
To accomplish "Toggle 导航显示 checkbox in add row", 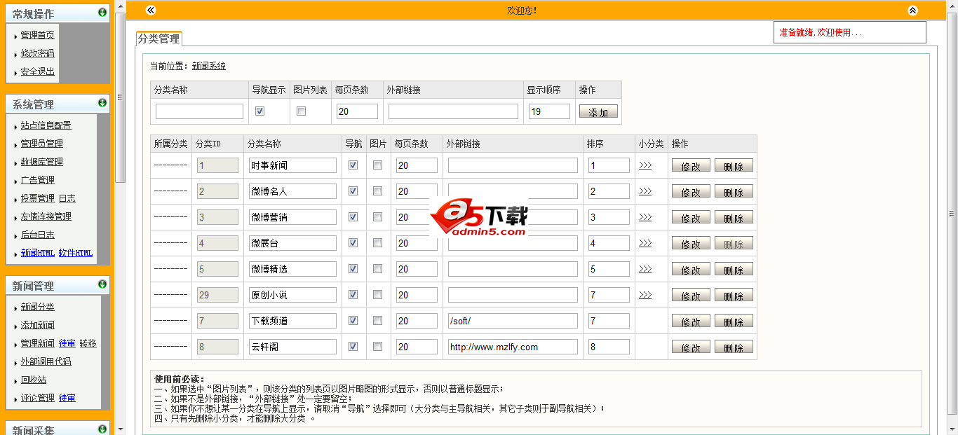I will (x=260, y=111).
